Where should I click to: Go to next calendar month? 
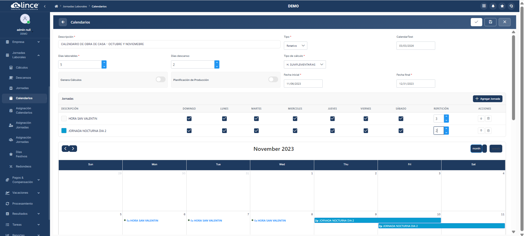coord(73,149)
